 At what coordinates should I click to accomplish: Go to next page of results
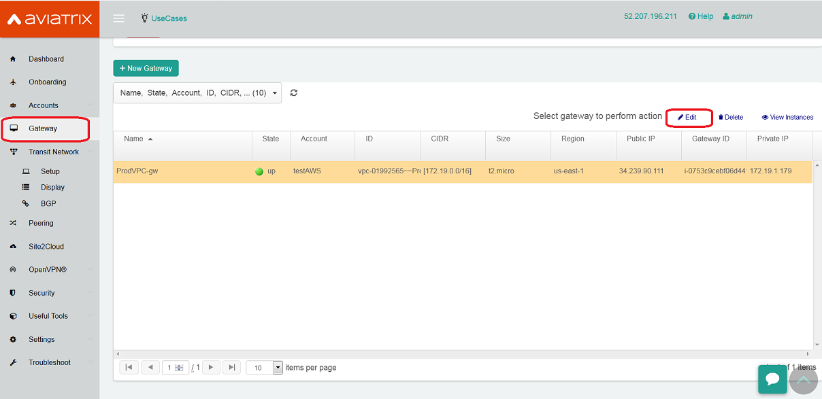coord(211,368)
